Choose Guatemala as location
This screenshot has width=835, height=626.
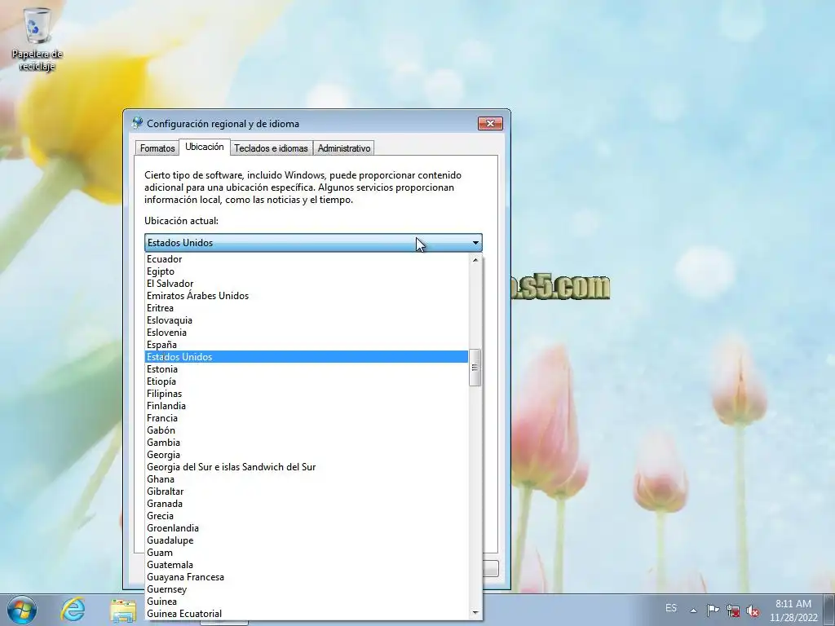pyautogui.click(x=307, y=566)
